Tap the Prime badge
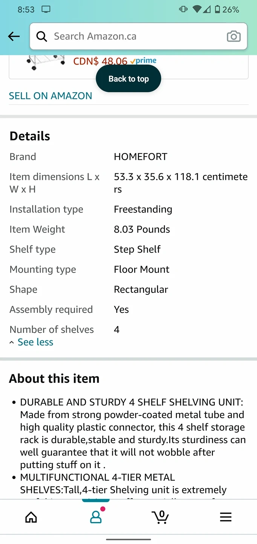Image resolution: width=257 pixels, height=544 pixels. click(144, 61)
